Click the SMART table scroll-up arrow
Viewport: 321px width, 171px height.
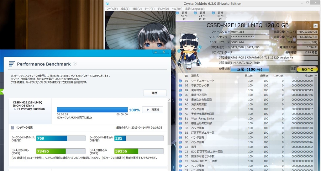(x=316, y=76)
